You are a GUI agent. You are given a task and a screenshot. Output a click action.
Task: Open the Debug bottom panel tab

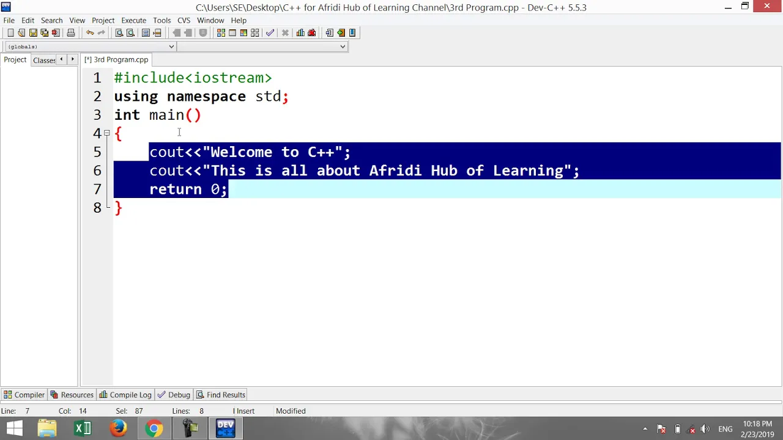pos(174,395)
